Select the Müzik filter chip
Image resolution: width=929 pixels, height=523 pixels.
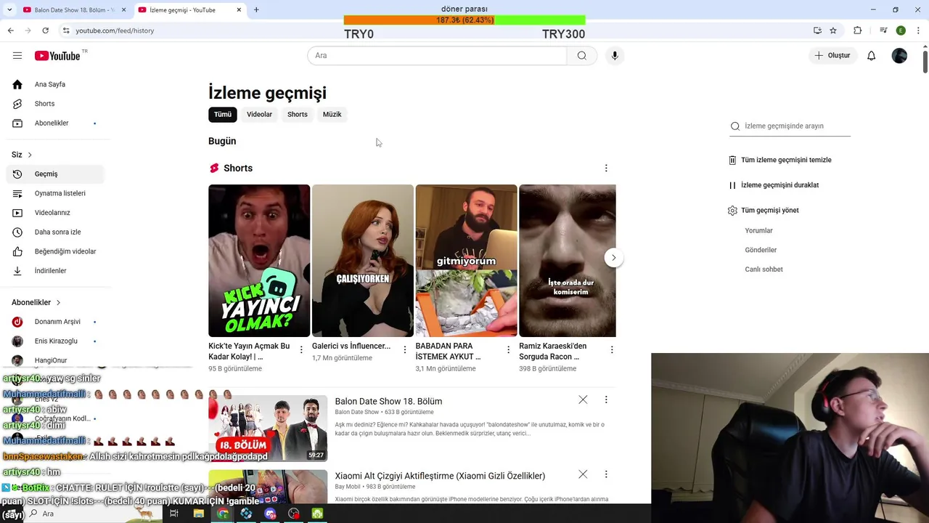(332, 115)
